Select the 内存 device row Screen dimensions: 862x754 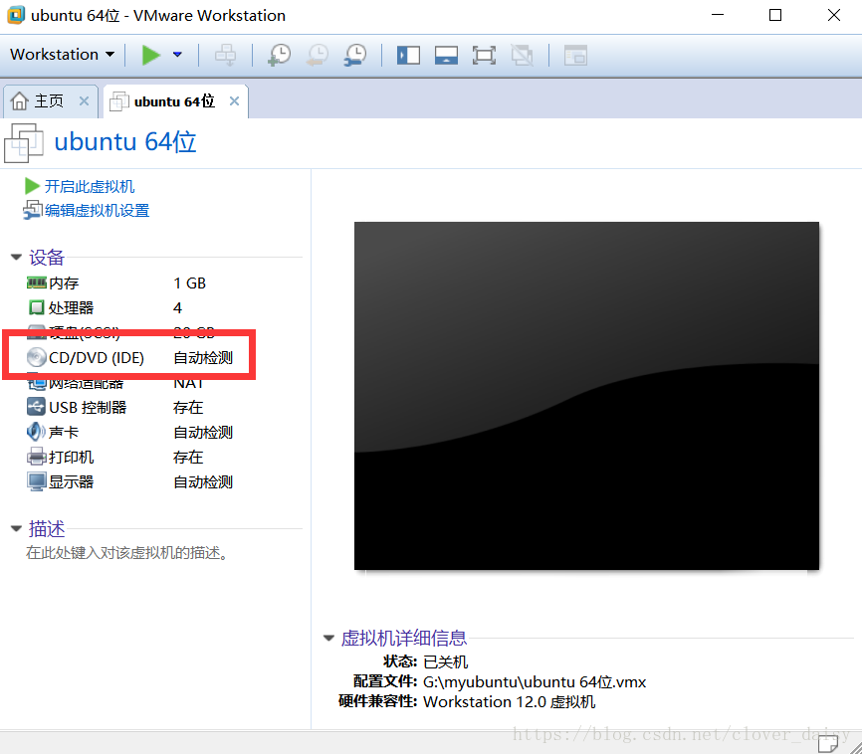[129, 283]
